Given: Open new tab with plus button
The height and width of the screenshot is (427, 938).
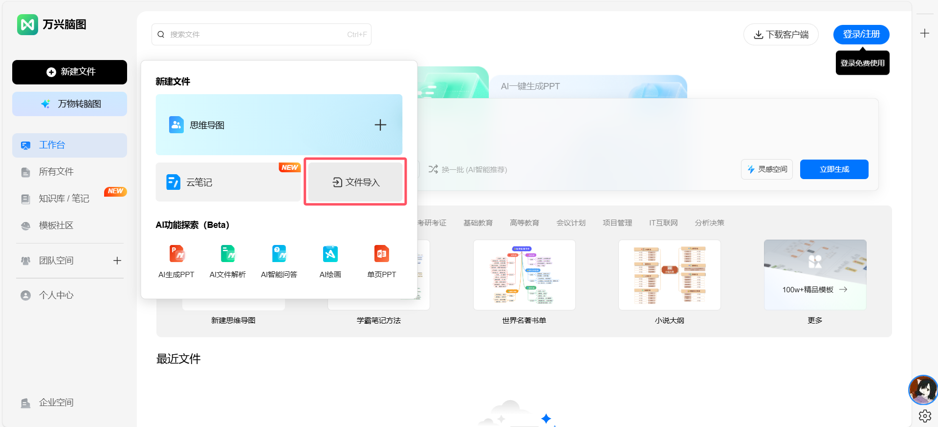Looking at the screenshot, I should click(924, 33).
